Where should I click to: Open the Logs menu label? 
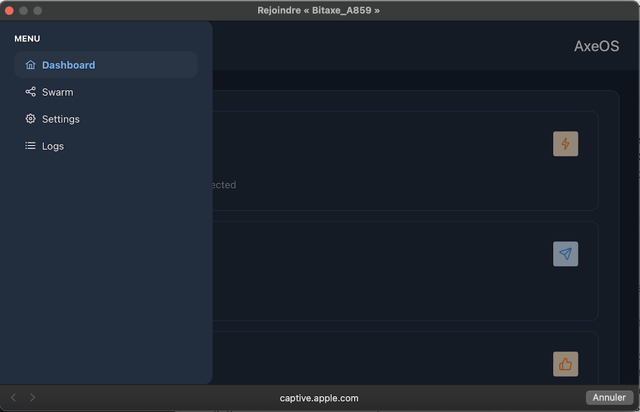pyautogui.click(x=53, y=146)
